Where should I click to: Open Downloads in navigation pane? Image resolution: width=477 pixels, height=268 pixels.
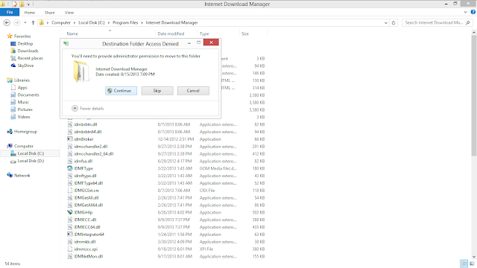(x=28, y=51)
